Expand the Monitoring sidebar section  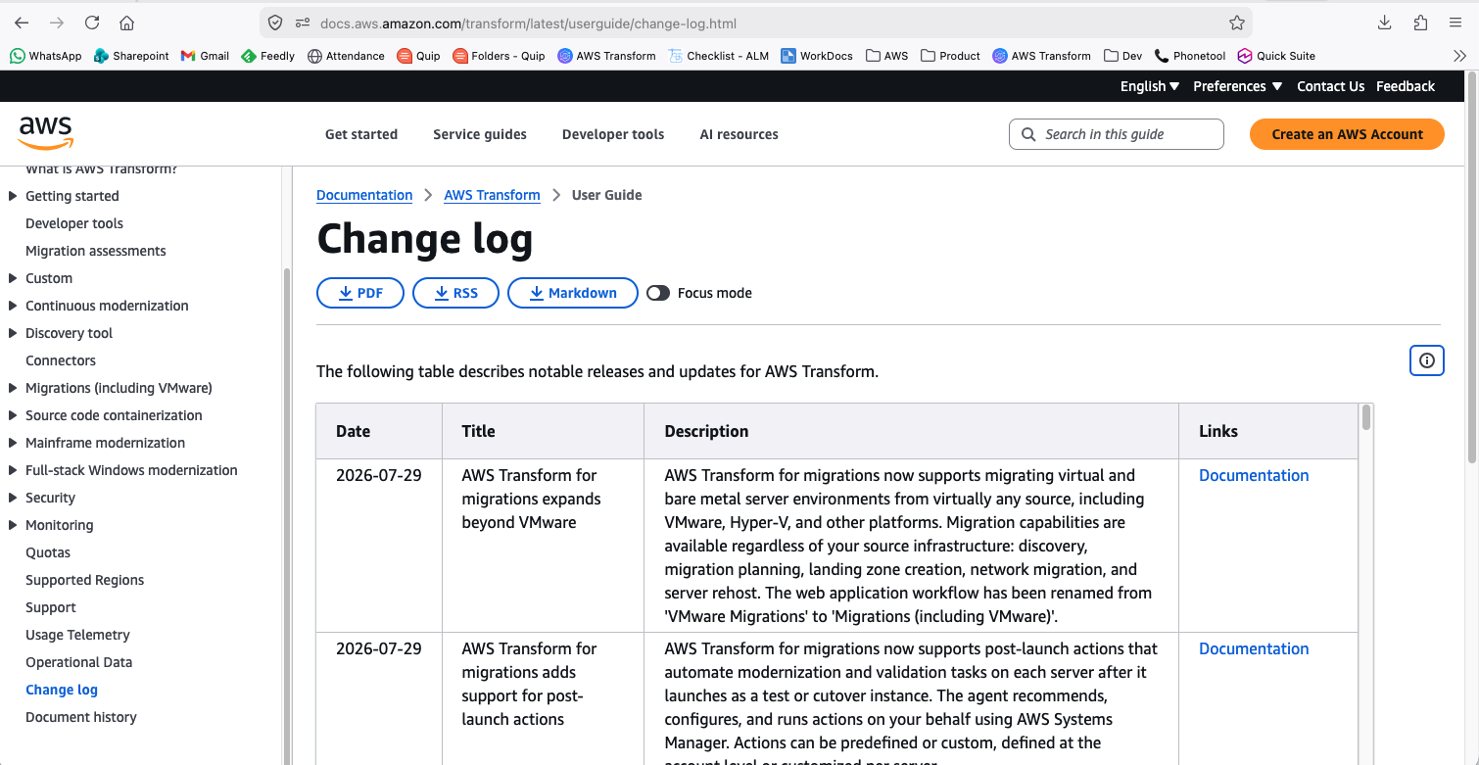click(x=13, y=525)
